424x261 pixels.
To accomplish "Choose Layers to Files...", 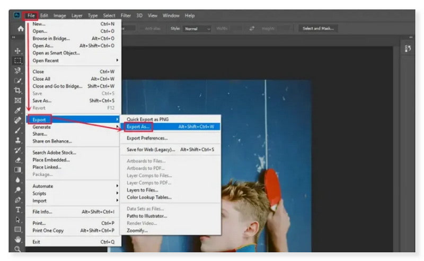I will pos(170,190).
